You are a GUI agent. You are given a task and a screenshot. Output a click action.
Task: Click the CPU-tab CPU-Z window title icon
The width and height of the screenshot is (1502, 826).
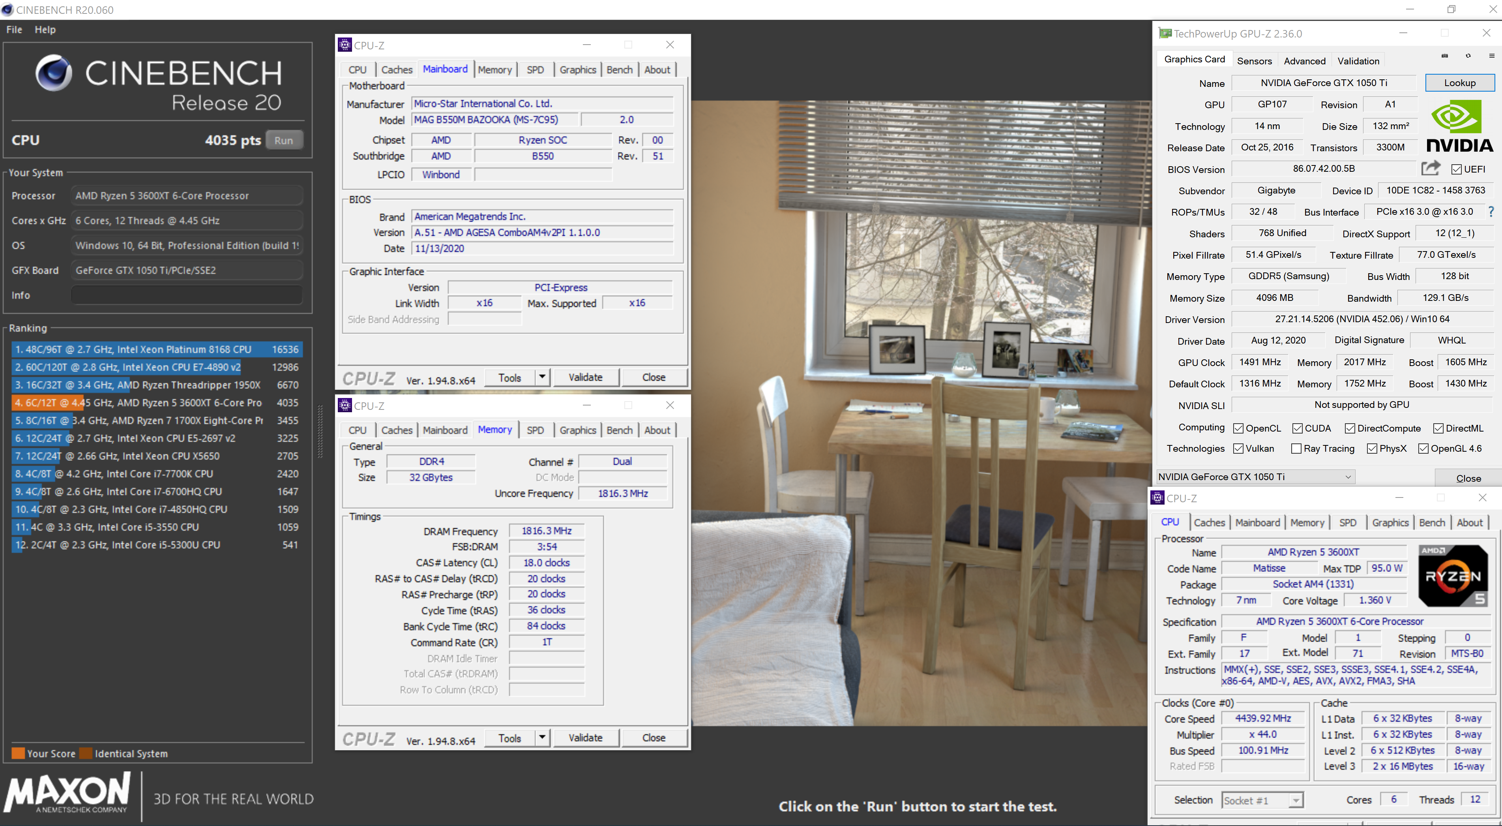pos(1157,497)
